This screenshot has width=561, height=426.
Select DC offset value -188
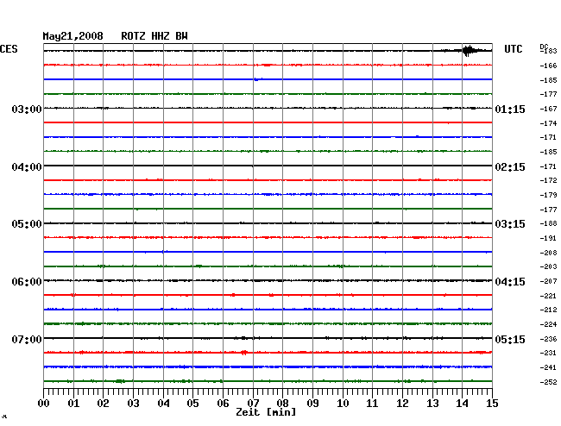pos(548,223)
